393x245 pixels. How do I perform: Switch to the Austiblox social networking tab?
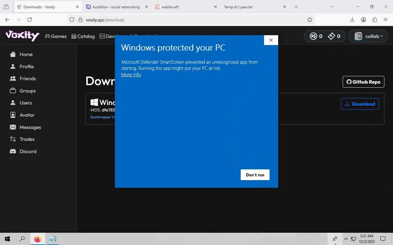click(117, 7)
